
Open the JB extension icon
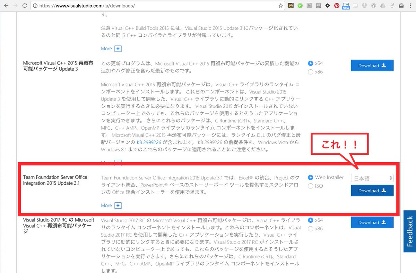point(318,6)
